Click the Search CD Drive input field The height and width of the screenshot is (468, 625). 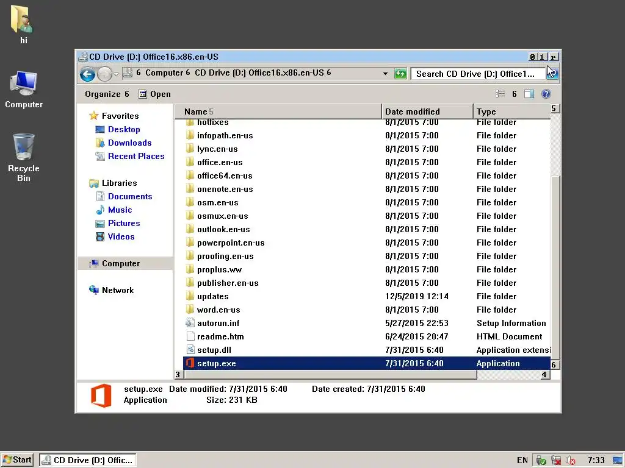click(x=479, y=74)
